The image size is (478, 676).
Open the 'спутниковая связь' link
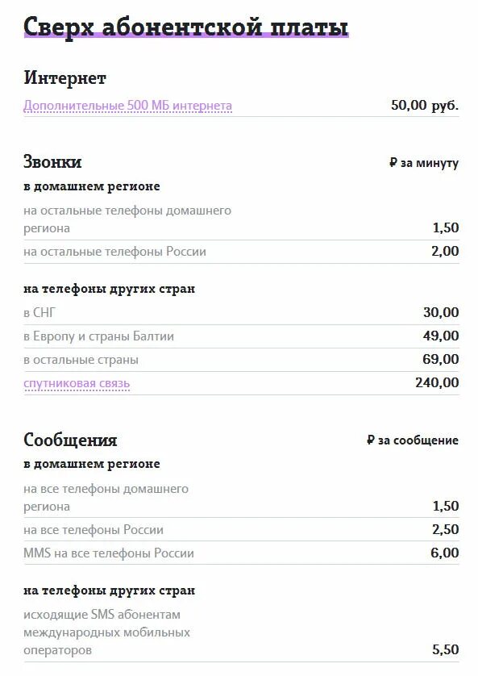[x=77, y=383]
